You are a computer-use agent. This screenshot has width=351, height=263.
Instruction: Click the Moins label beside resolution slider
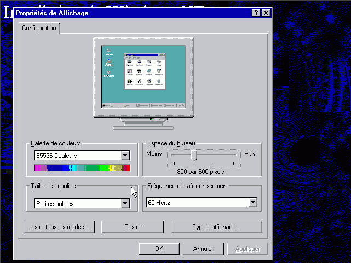(154, 154)
